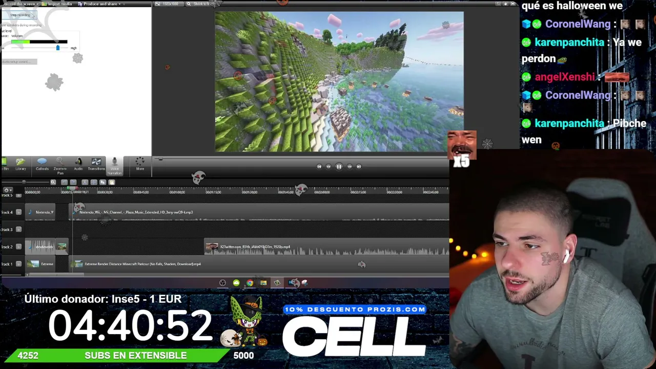Image resolution: width=656 pixels, height=369 pixels.
Task: Click the timeline zoom magnifier icon
Action: click(53, 182)
